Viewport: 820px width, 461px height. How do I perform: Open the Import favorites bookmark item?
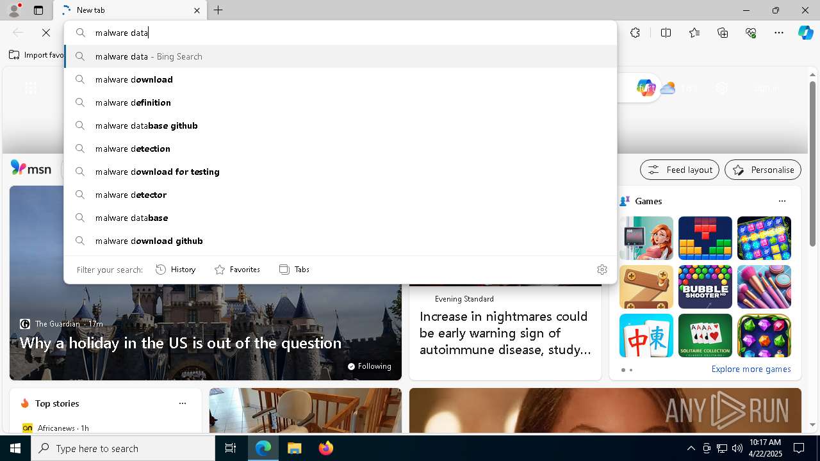click(37, 55)
